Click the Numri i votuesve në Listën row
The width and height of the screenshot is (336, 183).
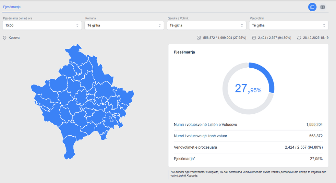point(248,125)
